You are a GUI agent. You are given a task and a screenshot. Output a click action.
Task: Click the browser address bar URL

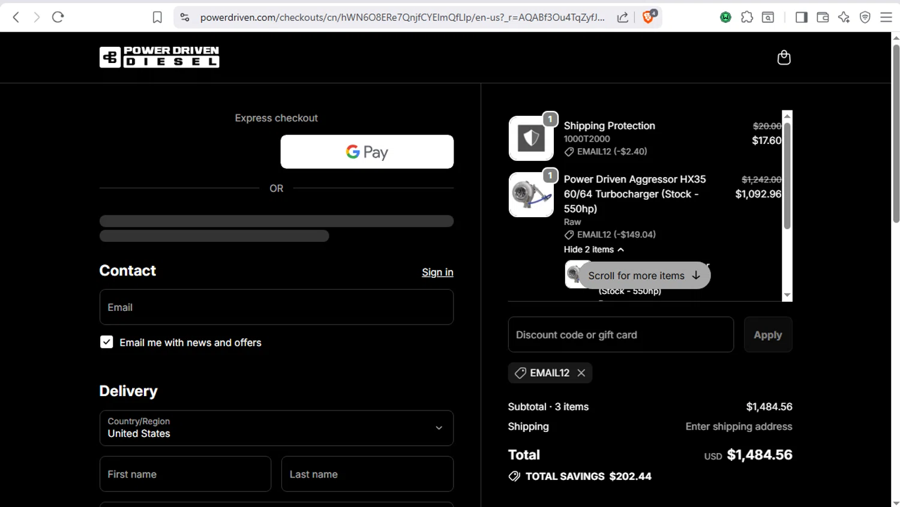[402, 17]
